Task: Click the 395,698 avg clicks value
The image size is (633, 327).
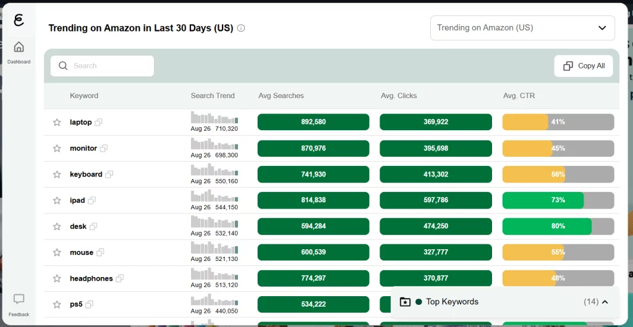Action: click(x=436, y=148)
